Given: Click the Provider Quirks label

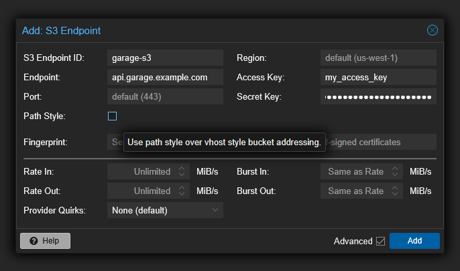Looking at the screenshot, I should click(x=54, y=210).
